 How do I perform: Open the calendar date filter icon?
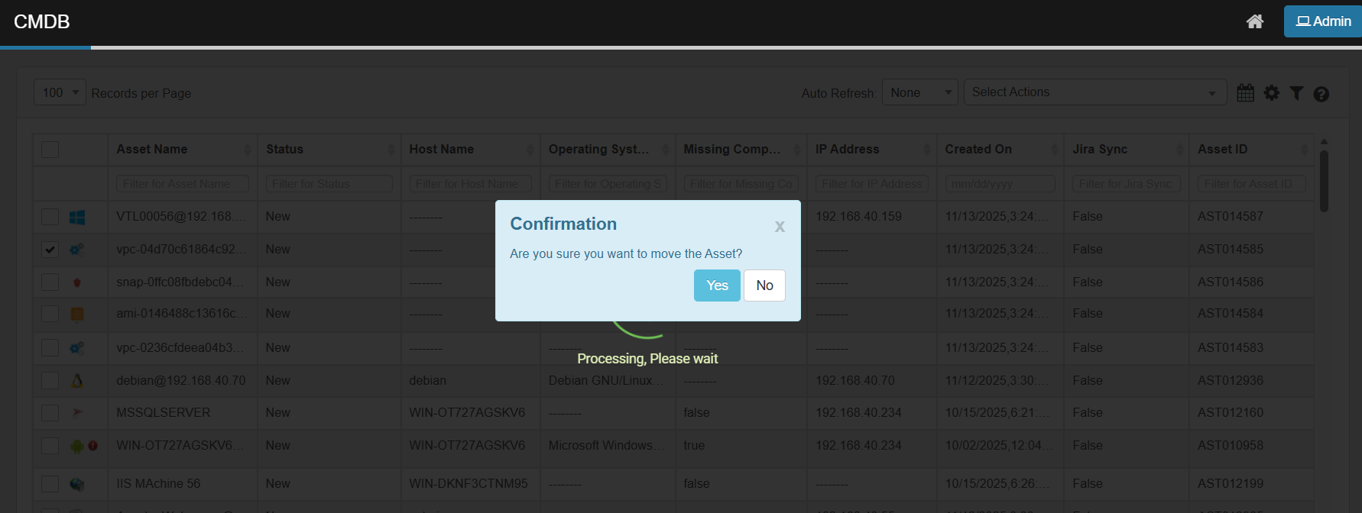(1245, 93)
